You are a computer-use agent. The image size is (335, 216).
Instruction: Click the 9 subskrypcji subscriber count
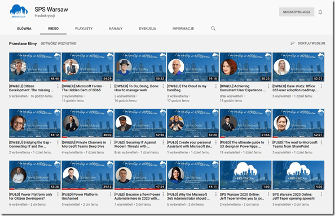pyautogui.click(x=45, y=16)
